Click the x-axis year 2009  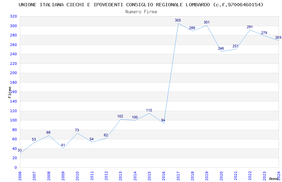pos(63,176)
